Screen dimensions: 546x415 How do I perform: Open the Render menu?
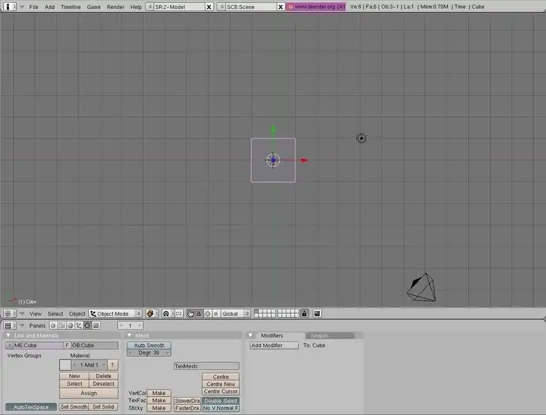coord(115,6)
